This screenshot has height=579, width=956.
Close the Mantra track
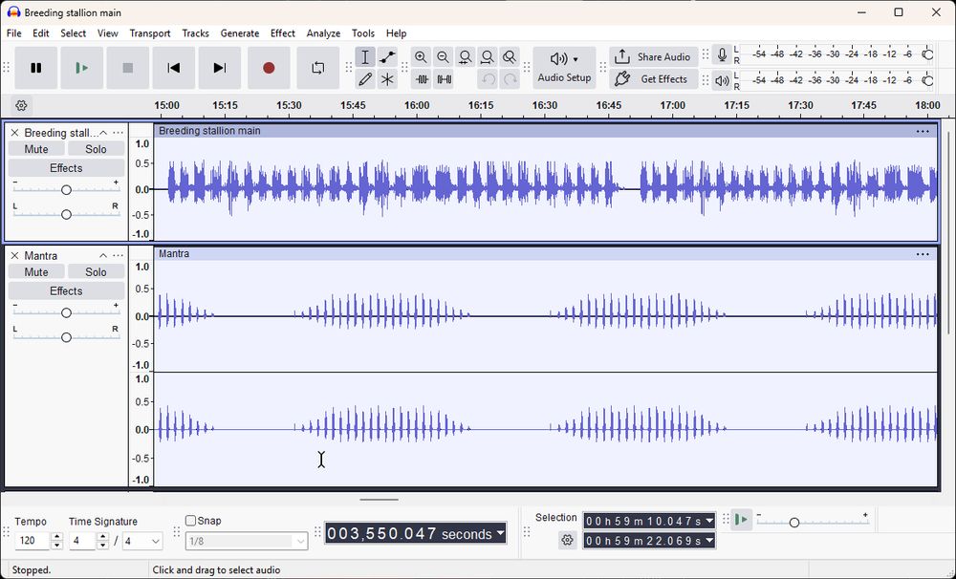tap(14, 256)
